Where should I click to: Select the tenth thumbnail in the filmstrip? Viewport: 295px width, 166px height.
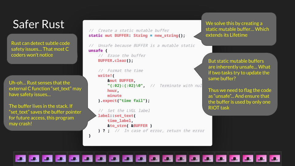coord(141,158)
